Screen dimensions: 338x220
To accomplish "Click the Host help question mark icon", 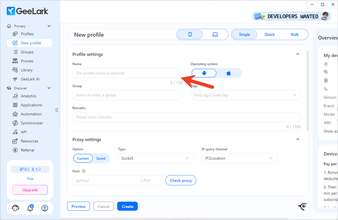I will click(x=84, y=171).
